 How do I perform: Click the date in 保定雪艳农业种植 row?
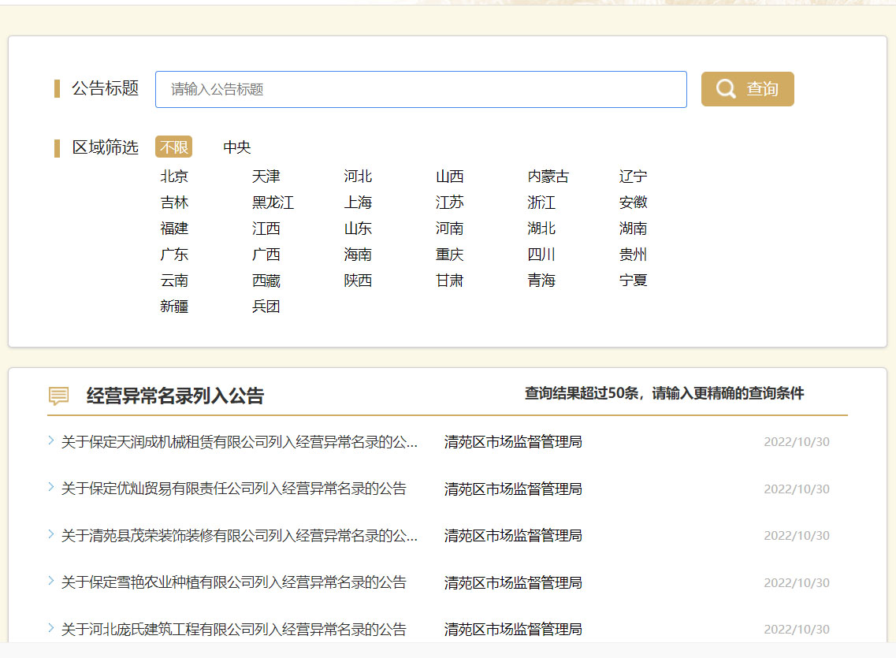(x=797, y=582)
